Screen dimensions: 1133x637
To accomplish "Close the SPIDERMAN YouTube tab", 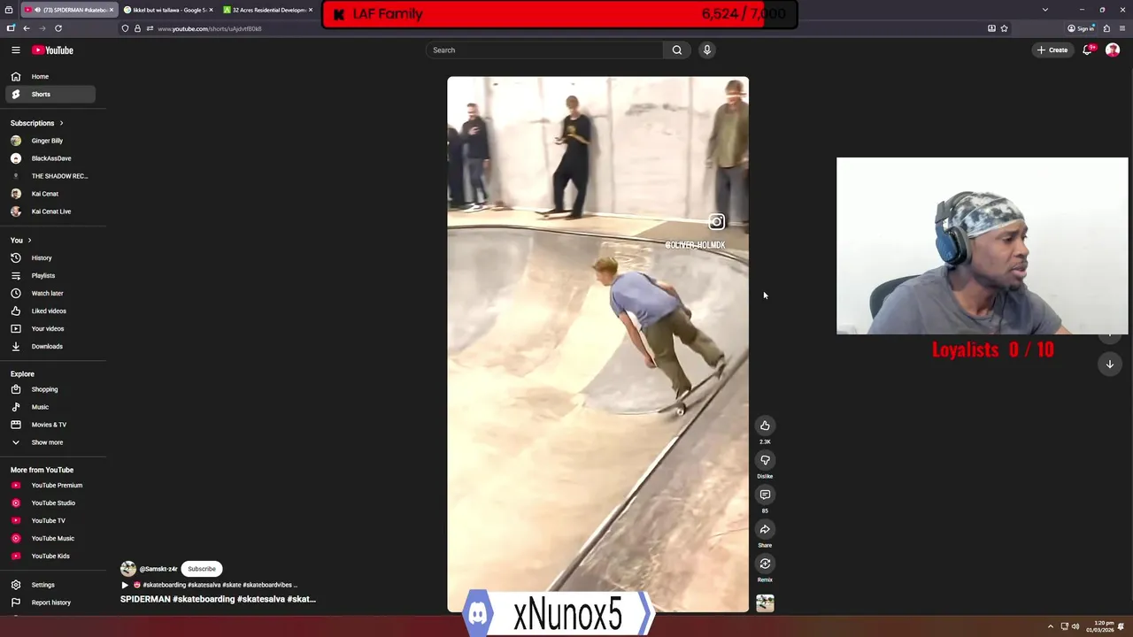I will coord(112,10).
